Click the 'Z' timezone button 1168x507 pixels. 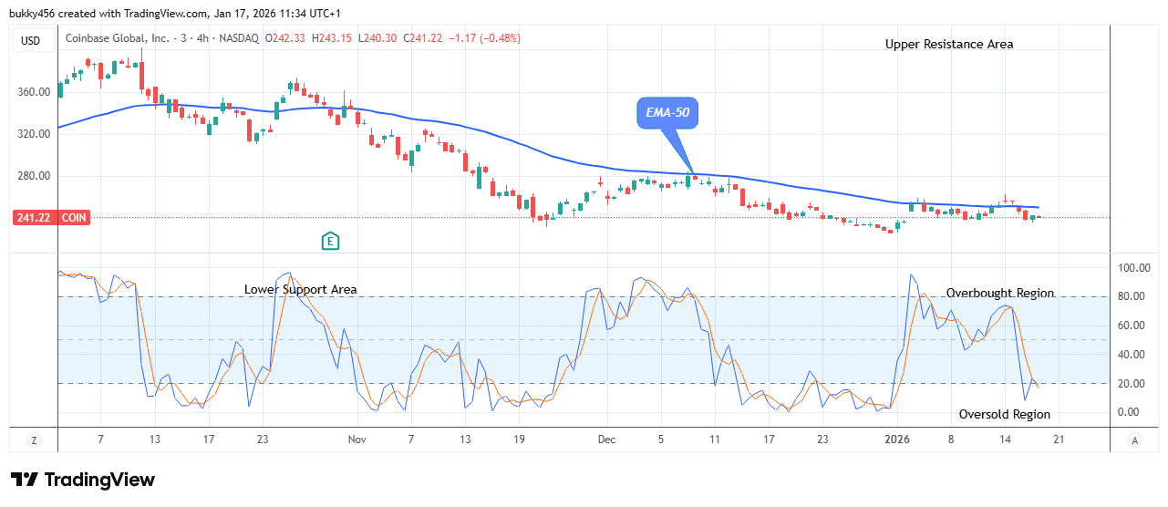click(x=34, y=440)
